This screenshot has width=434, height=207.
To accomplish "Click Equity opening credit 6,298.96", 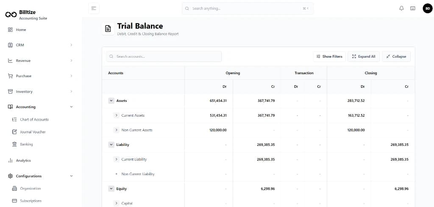I will [268, 189].
